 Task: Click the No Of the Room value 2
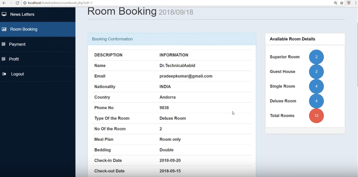coord(160,129)
